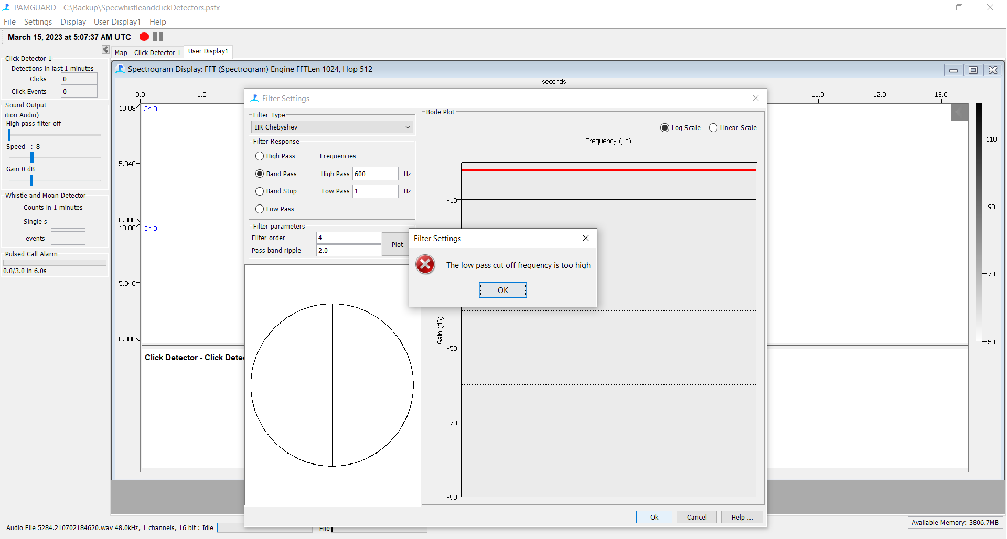Viewport: 1007px width, 539px height.
Task: Click the Pulsed Call Alarm progress bar
Action: (55, 263)
